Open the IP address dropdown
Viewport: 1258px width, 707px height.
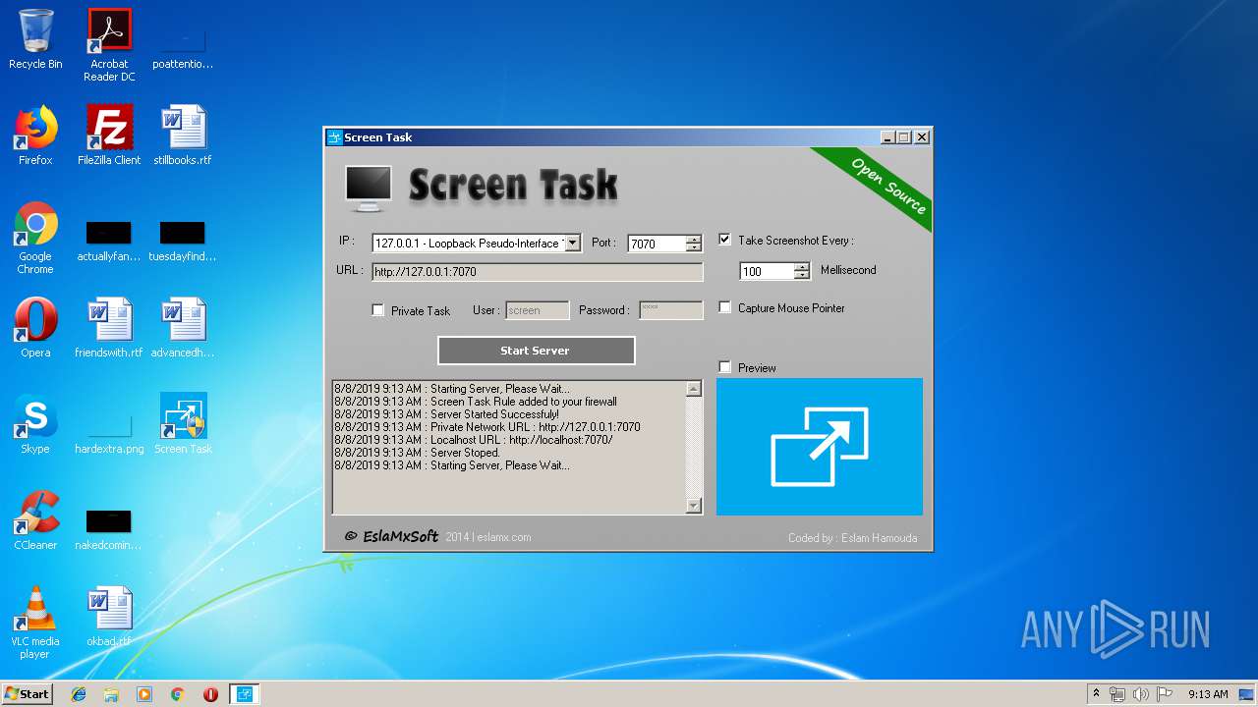(x=572, y=243)
